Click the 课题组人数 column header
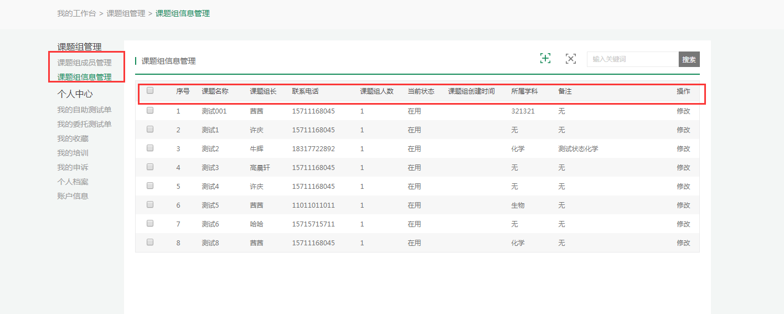Viewport: 784px width, 314px height. pyautogui.click(x=376, y=91)
